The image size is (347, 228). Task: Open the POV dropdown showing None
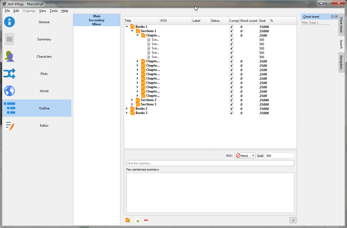click(245, 155)
